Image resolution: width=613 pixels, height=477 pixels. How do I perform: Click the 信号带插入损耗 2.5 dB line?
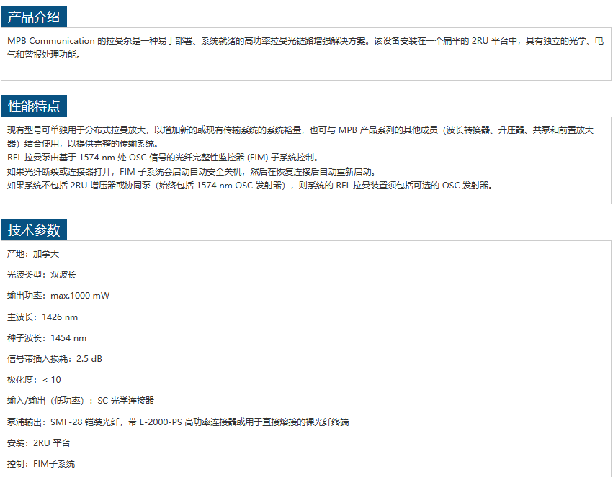click(55, 358)
